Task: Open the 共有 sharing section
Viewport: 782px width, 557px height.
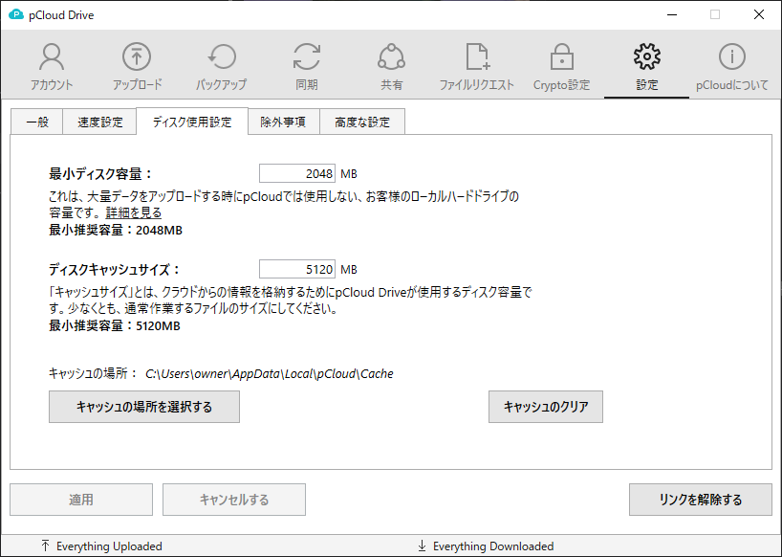Action: pos(392,66)
